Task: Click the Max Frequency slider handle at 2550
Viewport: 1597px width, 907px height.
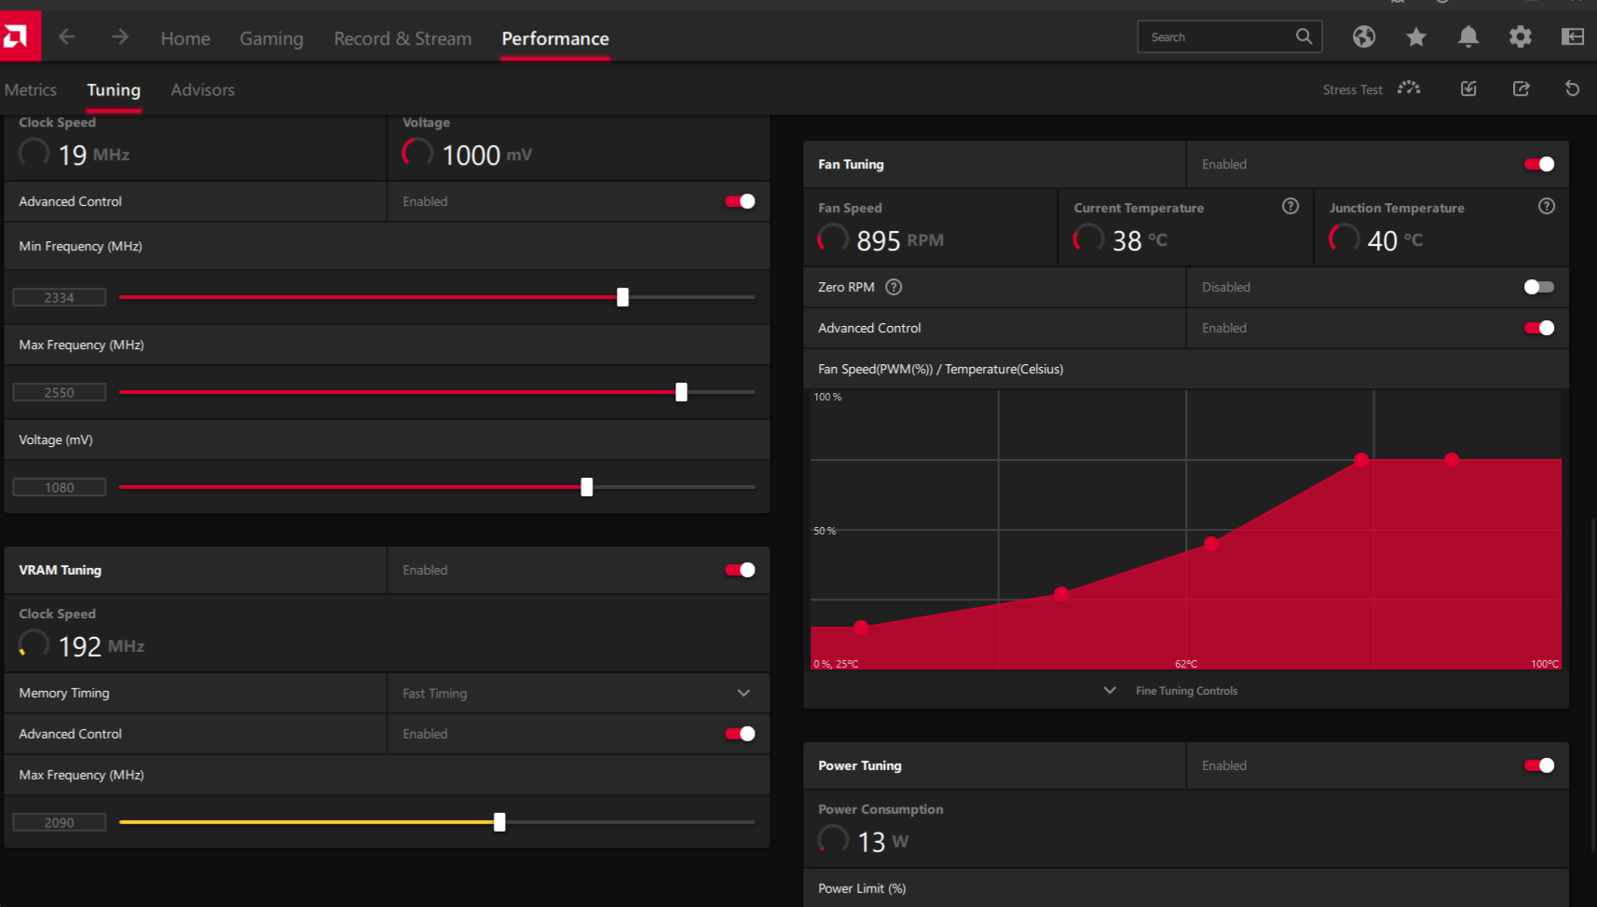Action: click(681, 392)
